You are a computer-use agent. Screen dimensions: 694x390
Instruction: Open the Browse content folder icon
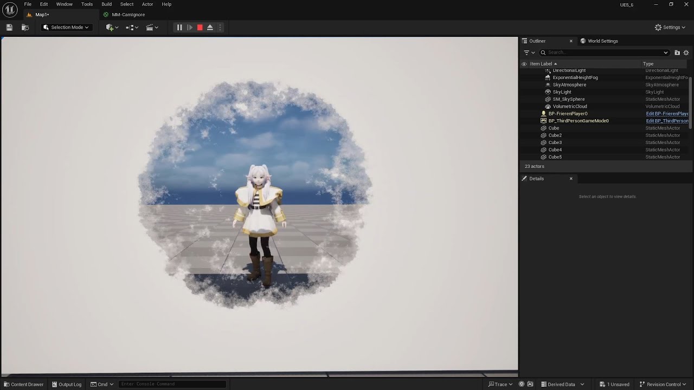click(25, 27)
